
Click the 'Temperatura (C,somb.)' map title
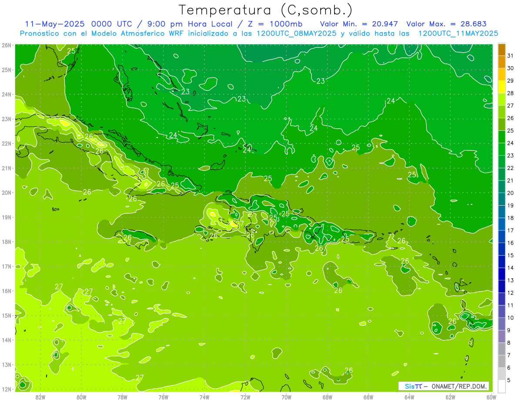click(266, 10)
